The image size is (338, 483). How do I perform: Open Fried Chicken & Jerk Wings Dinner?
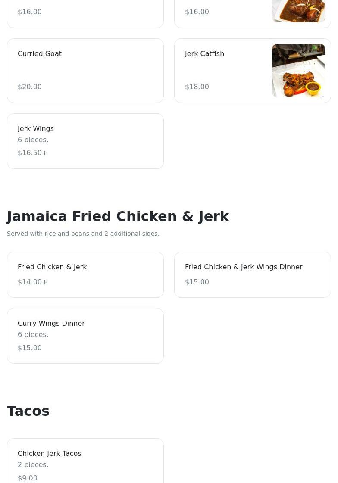point(244,267)
